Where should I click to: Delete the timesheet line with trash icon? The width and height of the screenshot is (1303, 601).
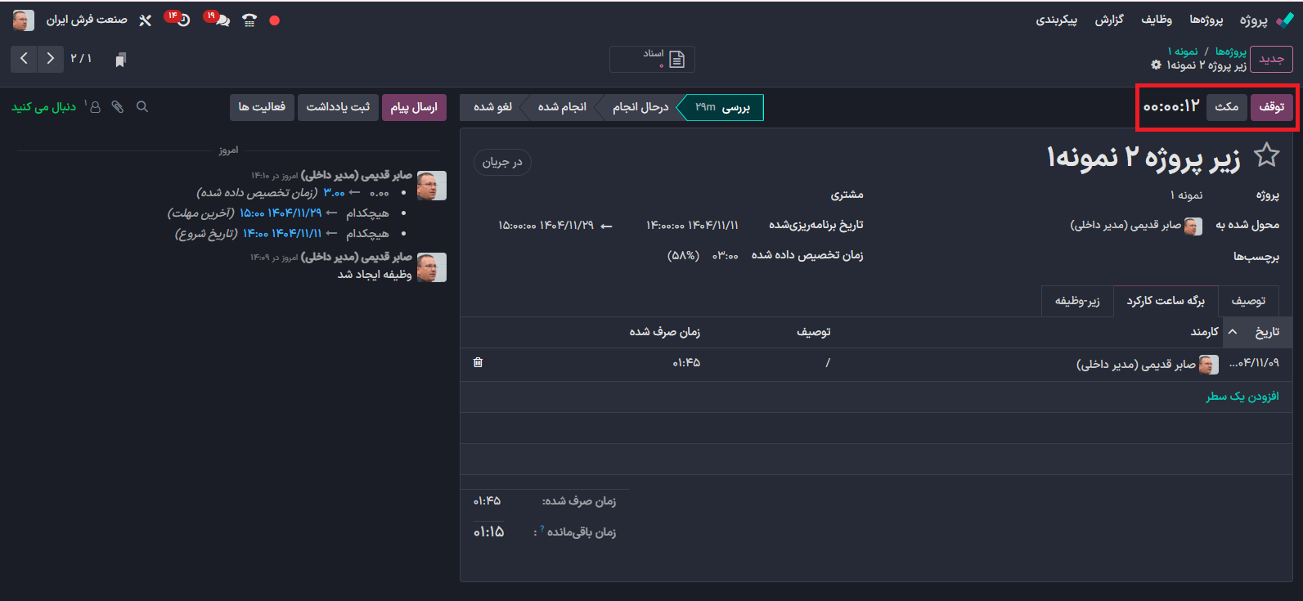(478, 362)
